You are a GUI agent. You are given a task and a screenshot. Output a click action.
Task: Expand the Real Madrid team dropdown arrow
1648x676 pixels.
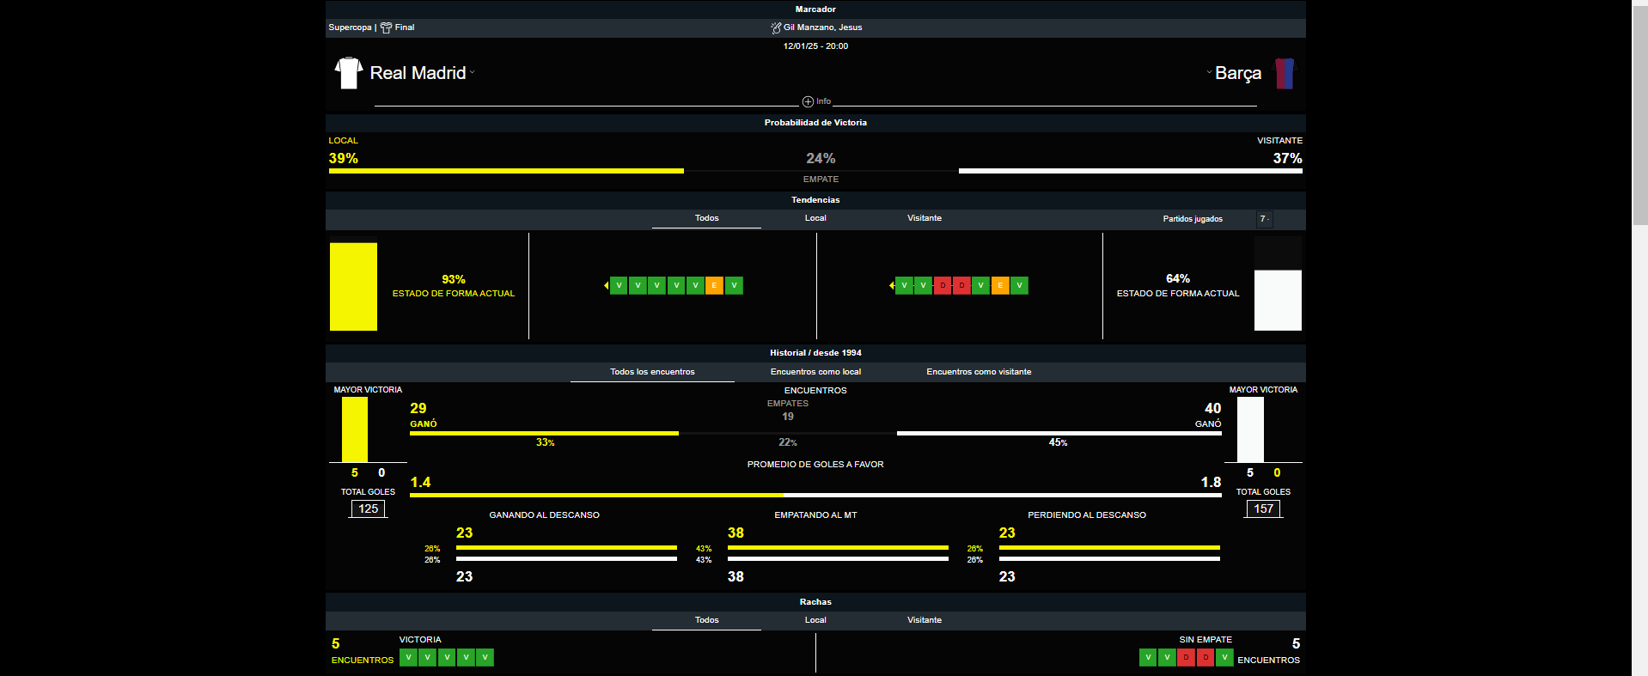472,73
